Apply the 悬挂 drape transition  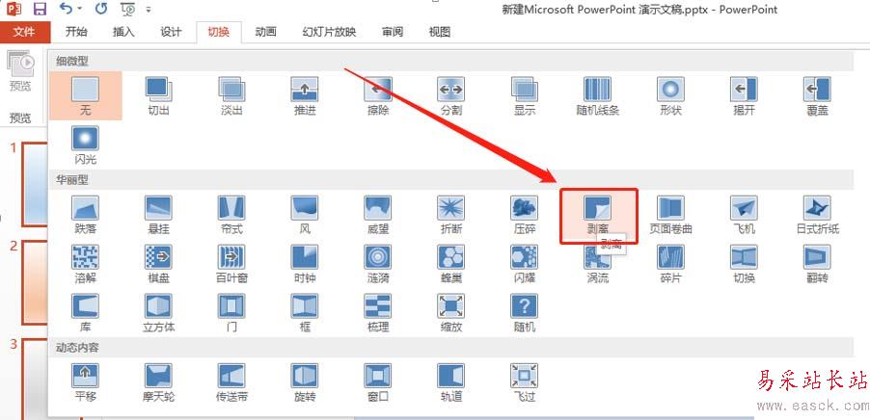(x=159, y=214)
